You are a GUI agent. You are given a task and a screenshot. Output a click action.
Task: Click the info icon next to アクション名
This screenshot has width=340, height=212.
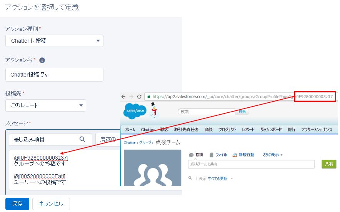(x=42, y=60)
